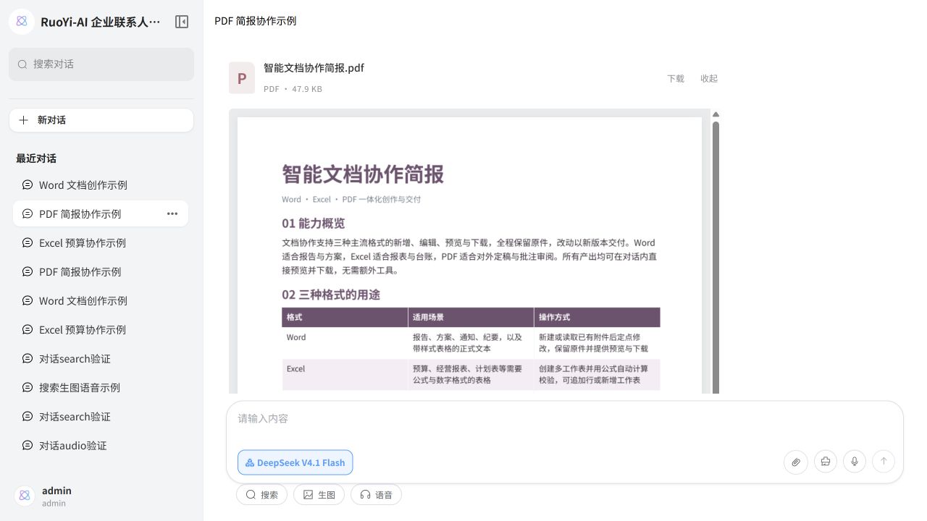This screenshot has height=521, width=927.
Task: Click the PDF preview page thumbnail
Action: 470,255
